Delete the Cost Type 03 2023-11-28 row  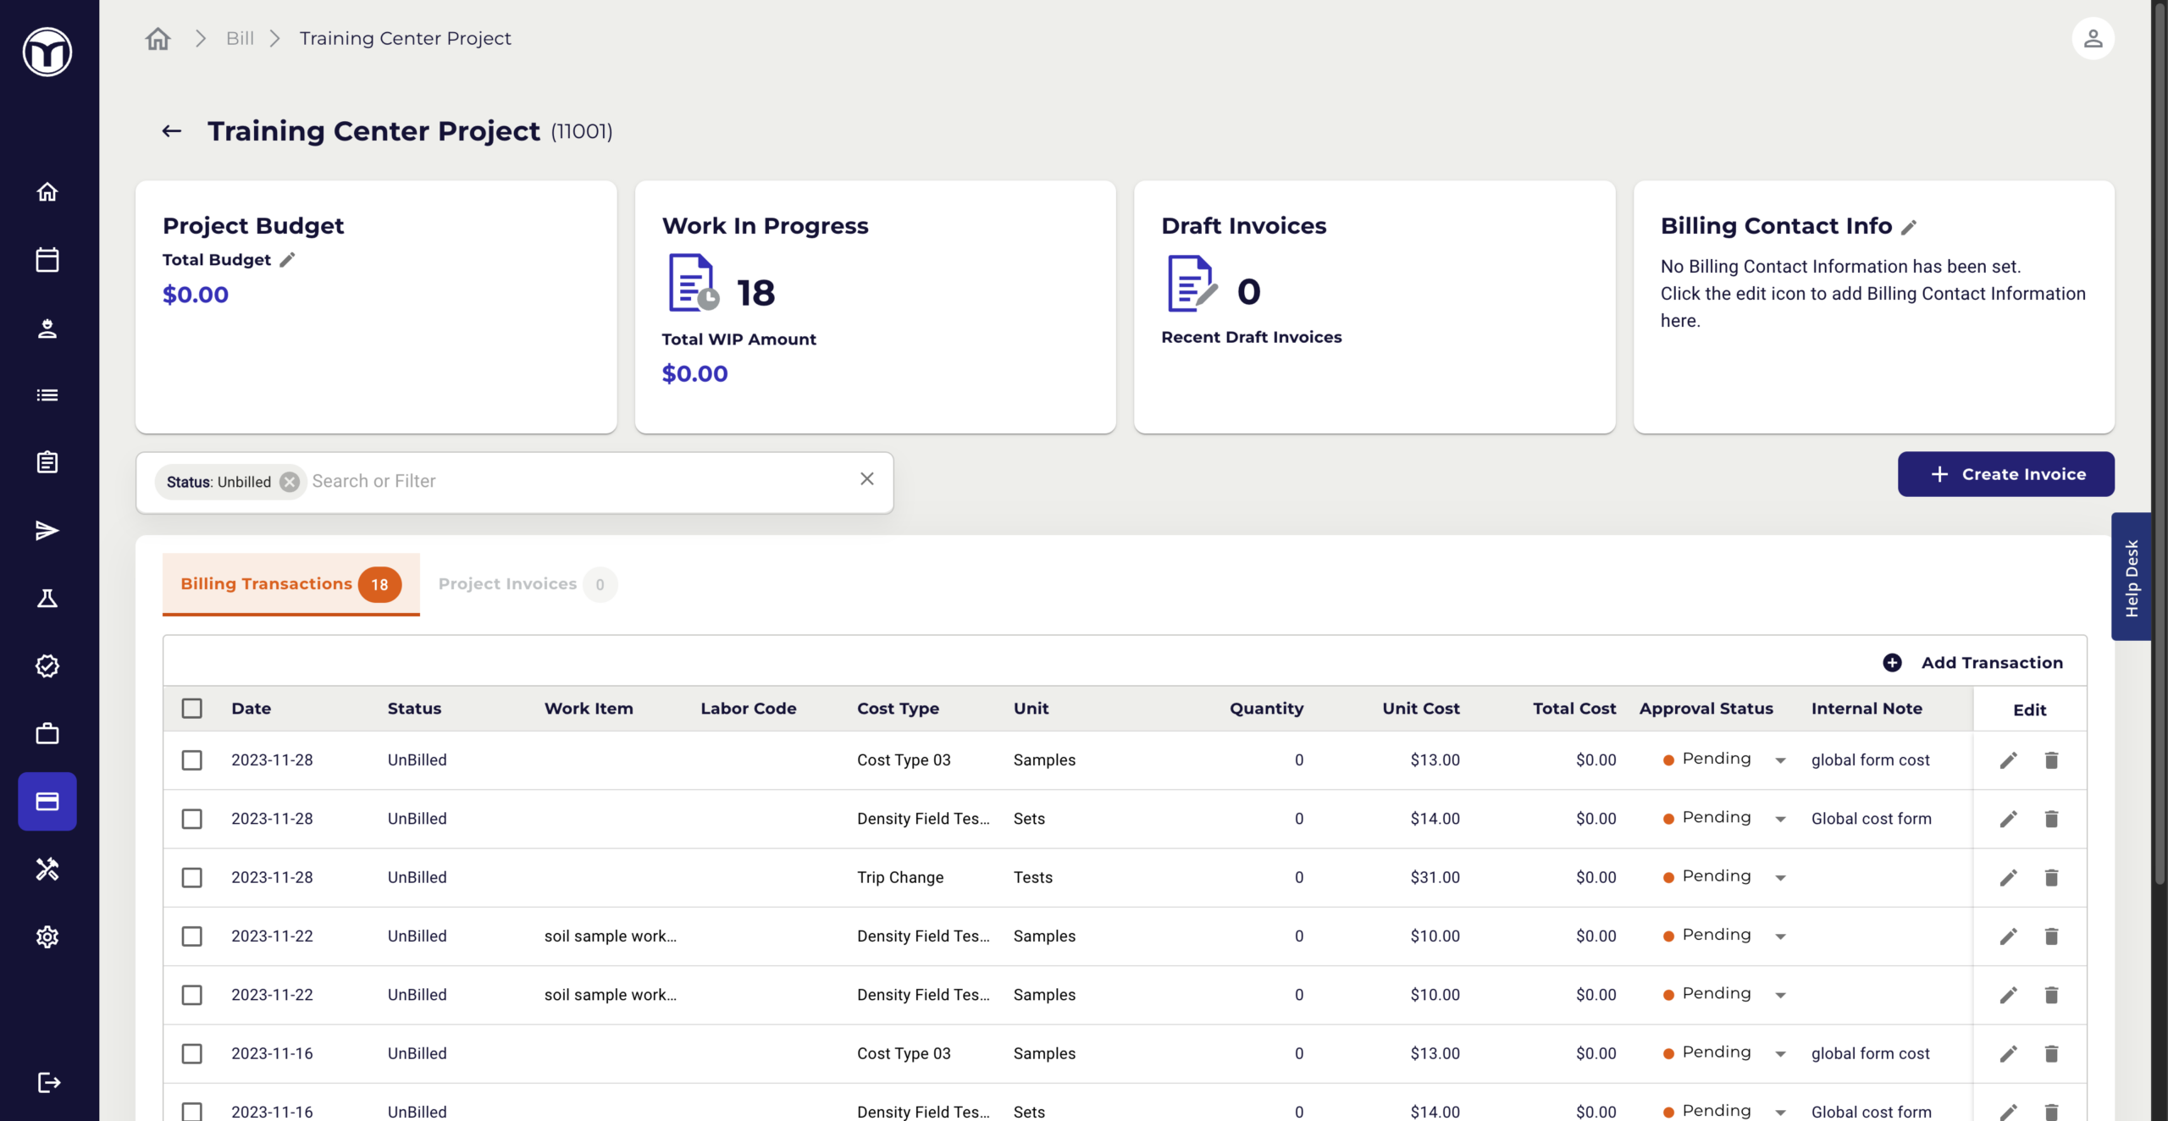[2051, 760]
